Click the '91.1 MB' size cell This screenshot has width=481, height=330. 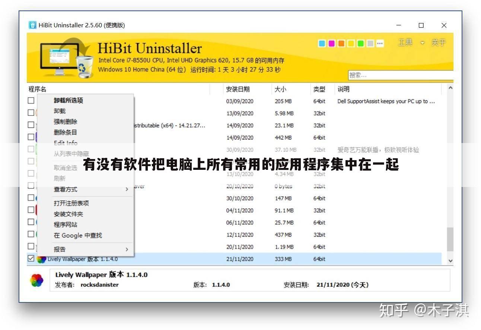[x=284, y=210]
